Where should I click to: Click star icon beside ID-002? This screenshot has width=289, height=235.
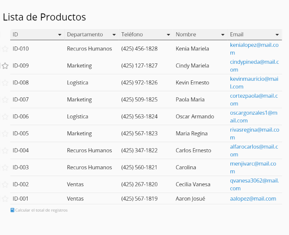point(5,184)
